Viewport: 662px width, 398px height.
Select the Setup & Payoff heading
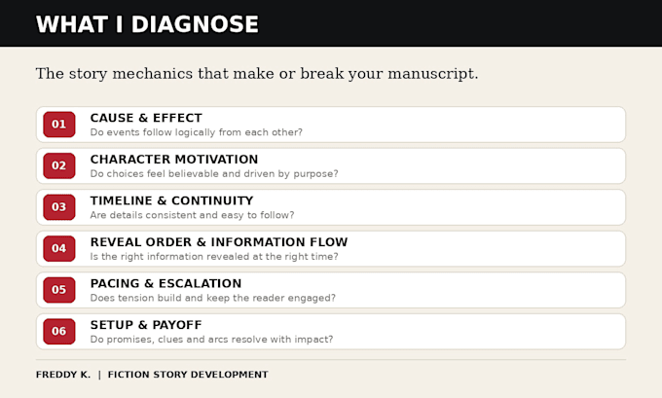pos(146,325)
